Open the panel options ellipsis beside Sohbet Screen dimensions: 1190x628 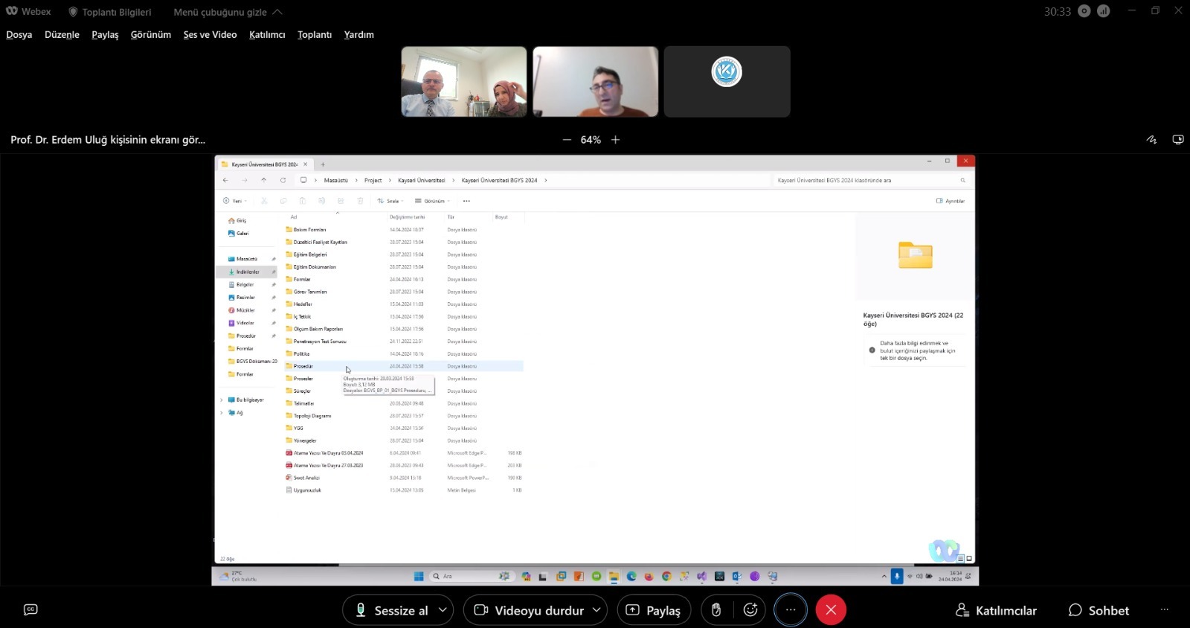coord(1165,610)
